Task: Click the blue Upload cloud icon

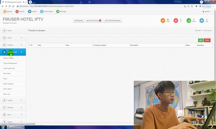Action: pos(30,11)
